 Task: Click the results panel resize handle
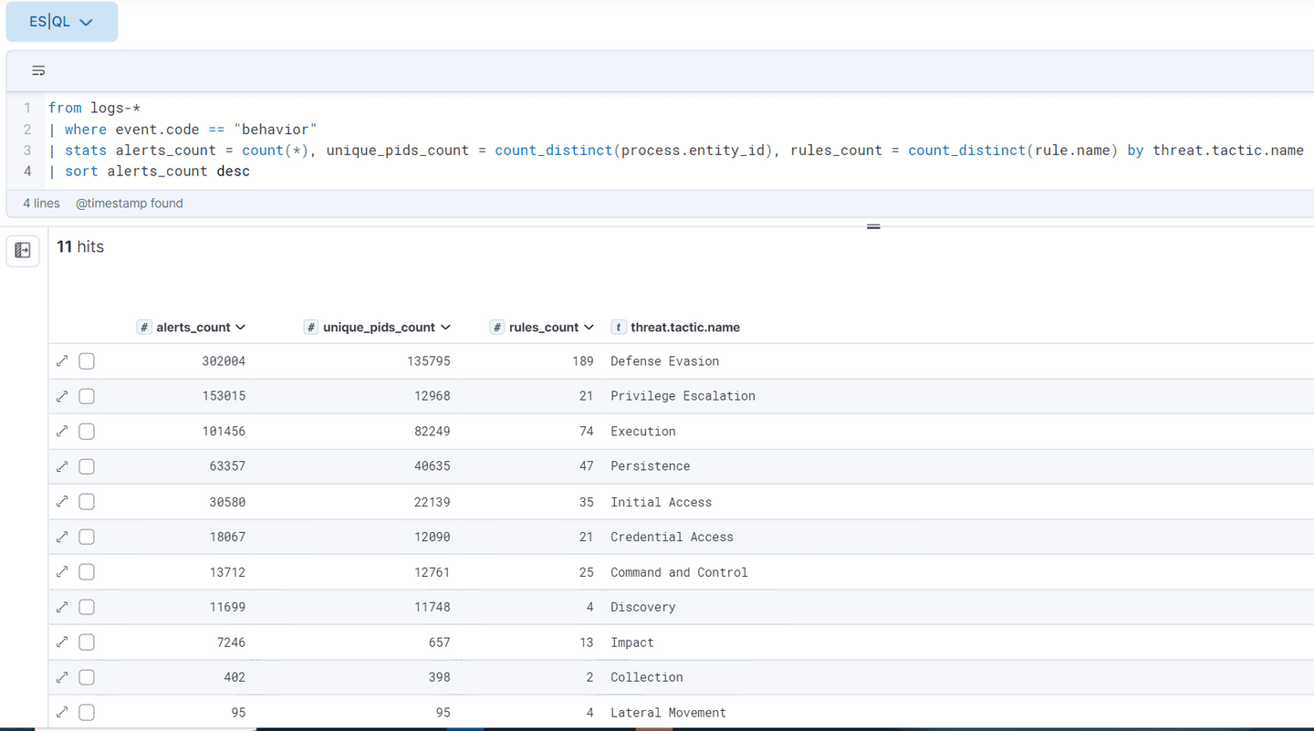pos(873,225)
